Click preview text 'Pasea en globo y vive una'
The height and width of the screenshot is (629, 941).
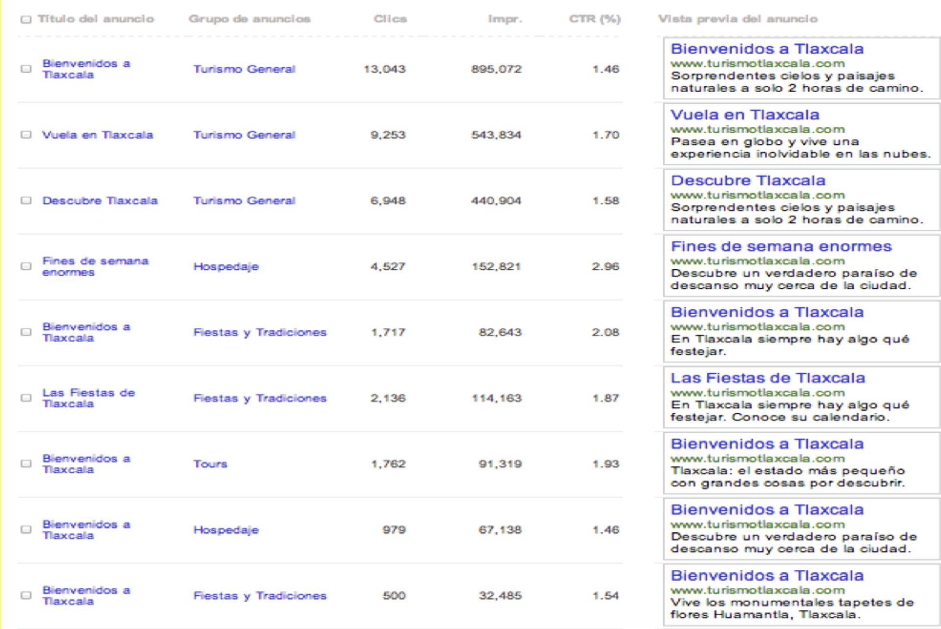(x=765, y=142)
